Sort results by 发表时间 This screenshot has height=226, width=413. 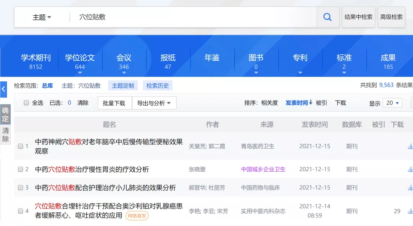coord(297,103)
